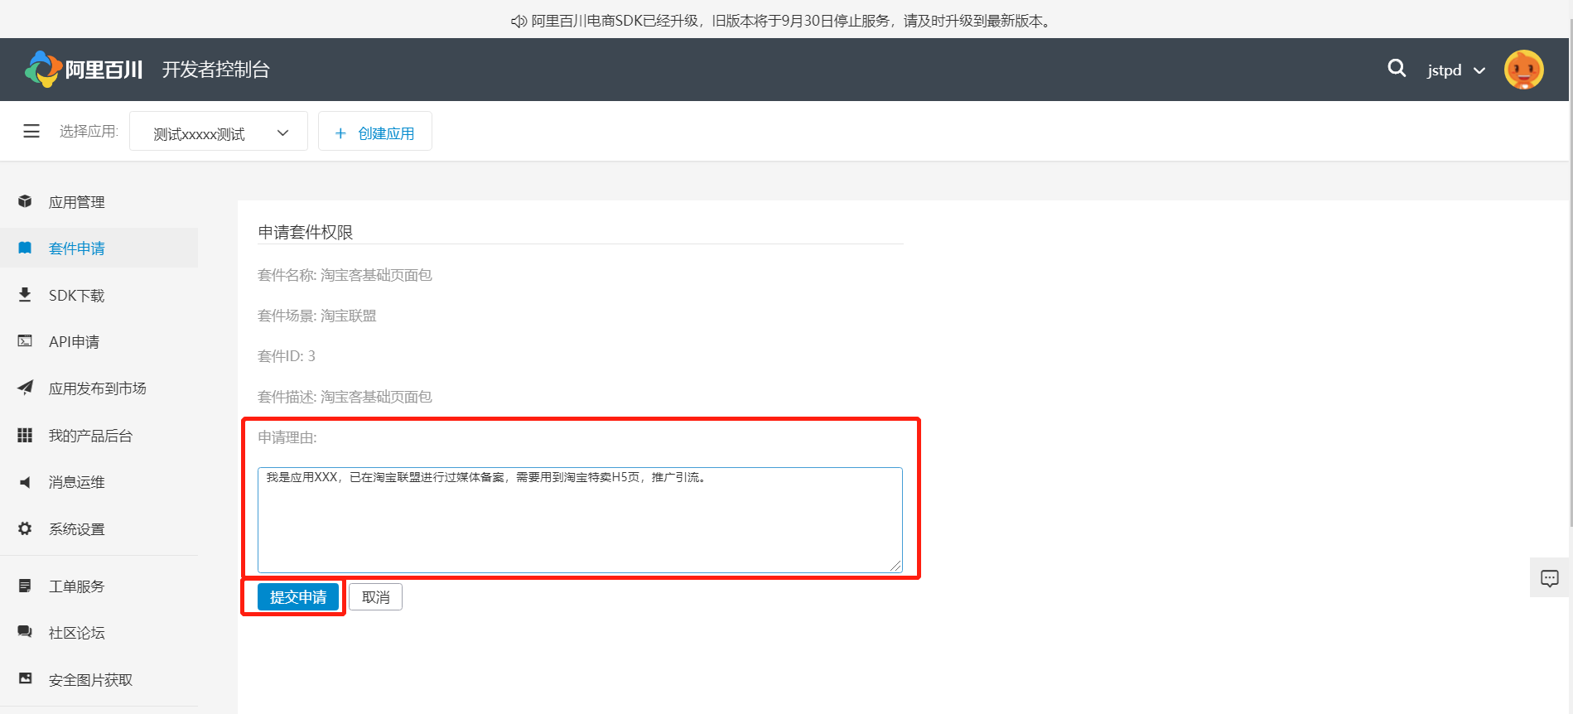
Task: Click the 套件申请 book icon
Action: [x=25, y=248]
